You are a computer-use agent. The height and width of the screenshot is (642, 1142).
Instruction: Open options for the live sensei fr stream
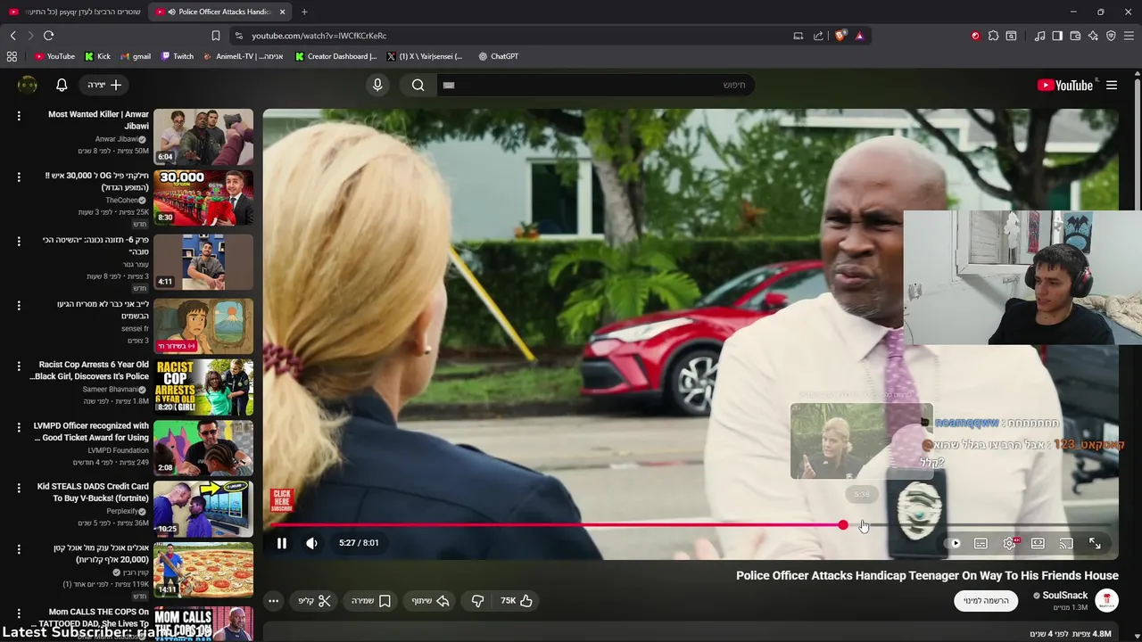pos(19,305)
